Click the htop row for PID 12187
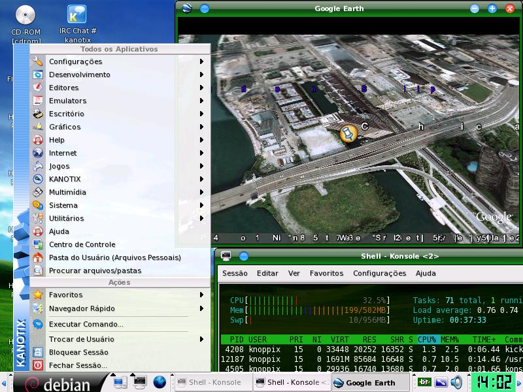The image size is (523, 392). 371,359
